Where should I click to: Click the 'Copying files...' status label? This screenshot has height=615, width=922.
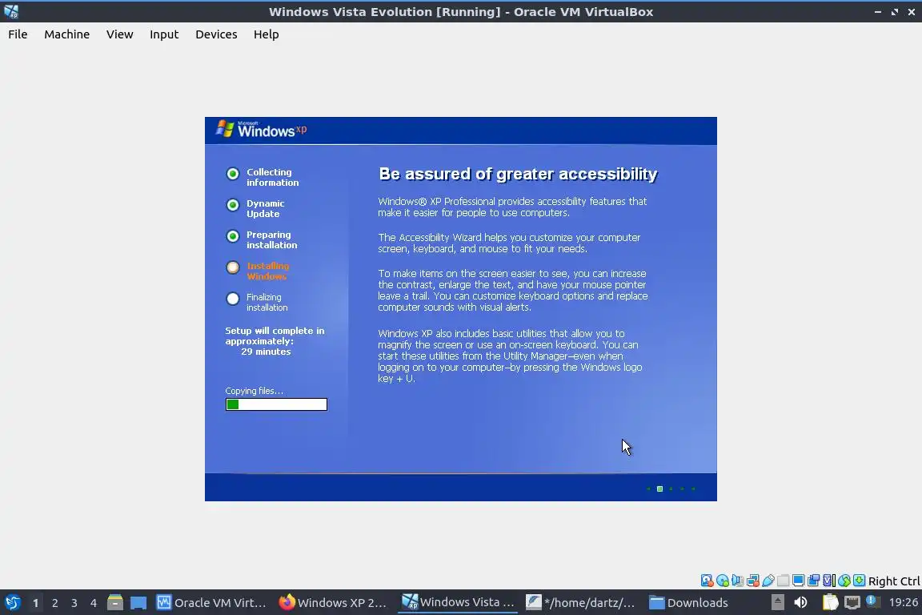254,391
